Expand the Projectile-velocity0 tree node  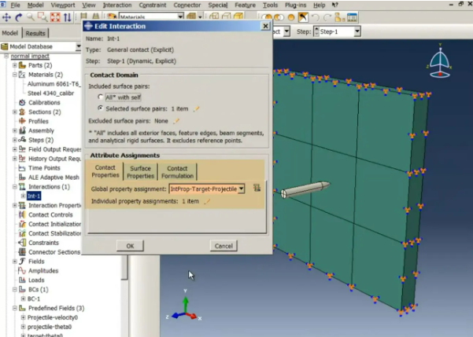pos(23,317)
